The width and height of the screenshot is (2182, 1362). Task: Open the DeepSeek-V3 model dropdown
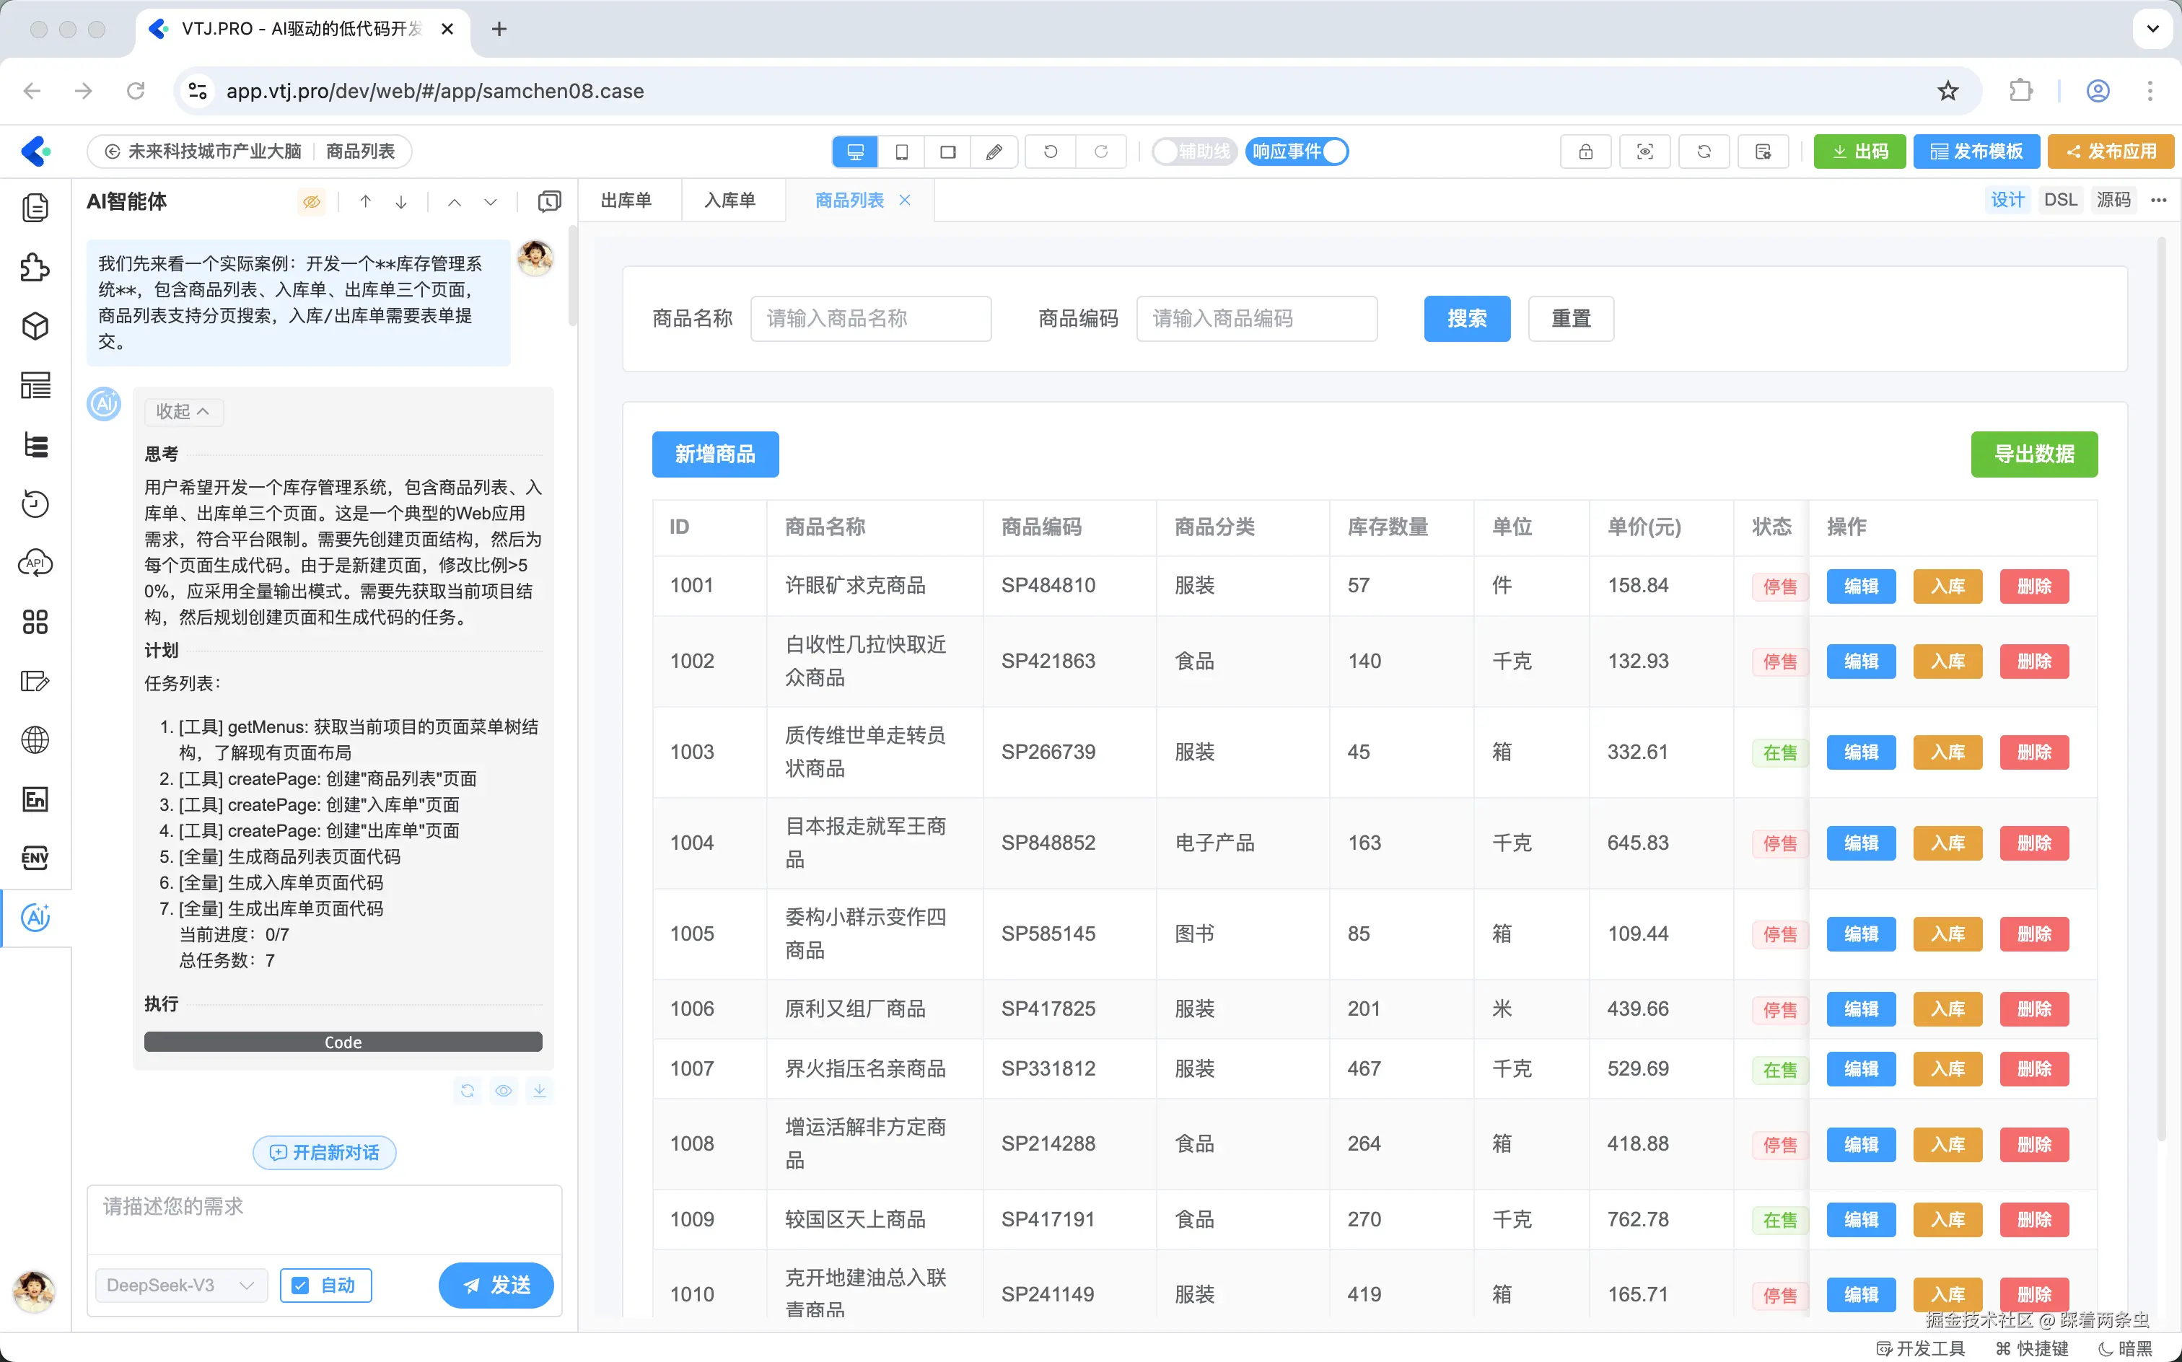pyautogui.click(x=180, y=1286)
